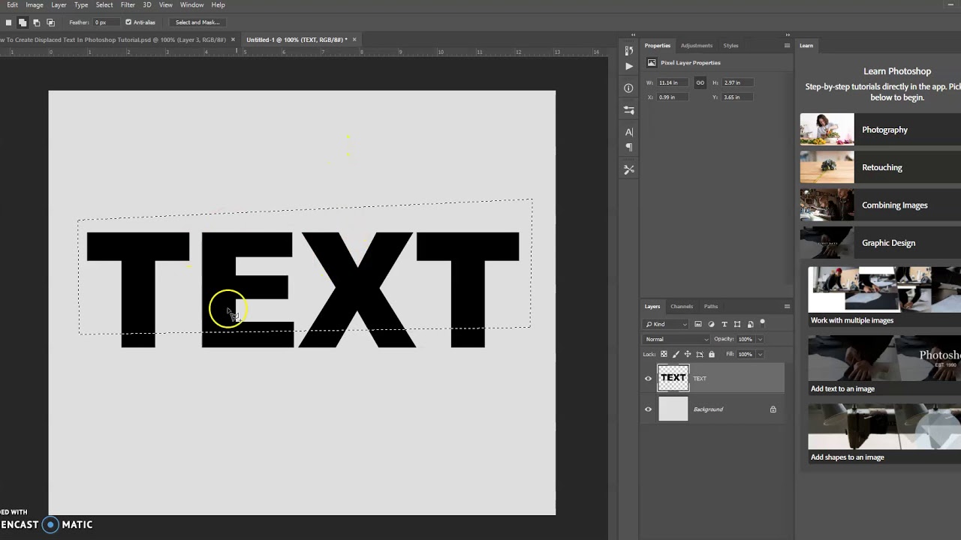The width and height of the screenshot is (961, 540).
Task: Open the Character panel icon
Action: pyautogui.click(x=629, y=132)
